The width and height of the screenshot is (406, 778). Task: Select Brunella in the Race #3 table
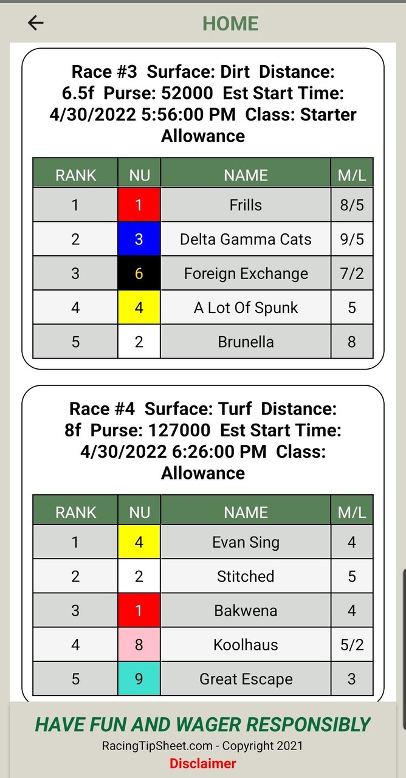(245, 342)
